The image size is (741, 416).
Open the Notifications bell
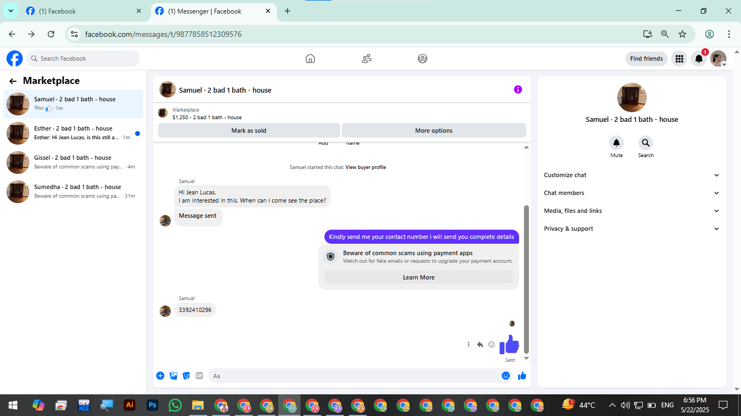[x=699, y=58]
